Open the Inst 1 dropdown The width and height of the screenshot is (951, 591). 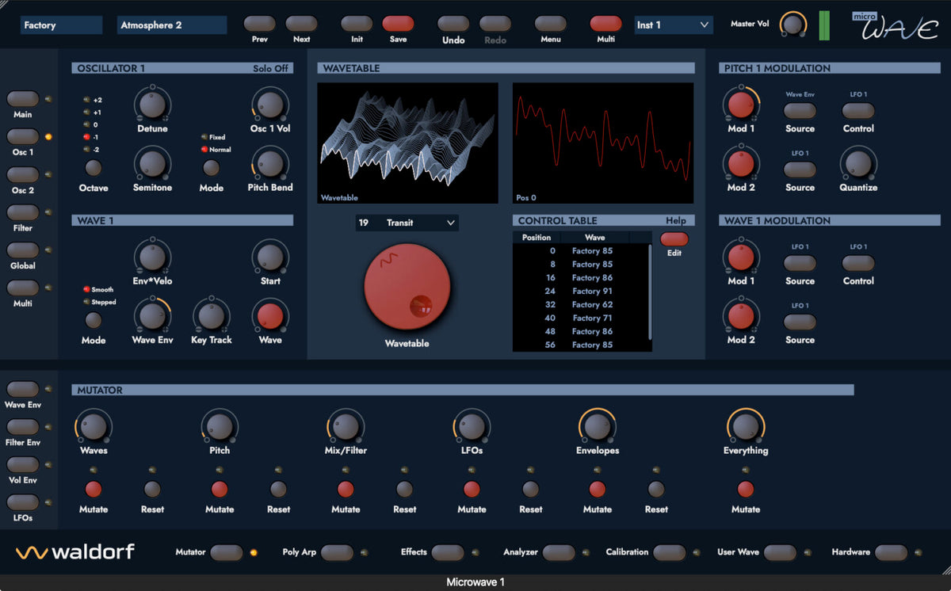(x=673, y=25)
